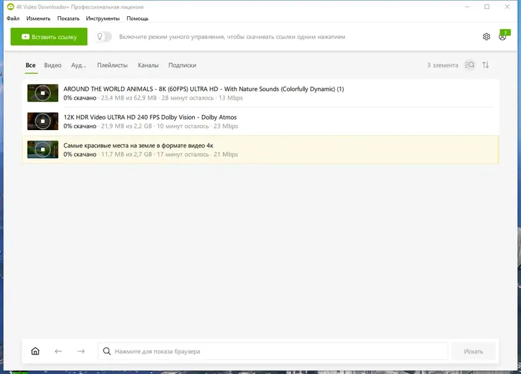Click the magnifier icon in browser field
Viewport: 521px width, 374px height.
107,351
